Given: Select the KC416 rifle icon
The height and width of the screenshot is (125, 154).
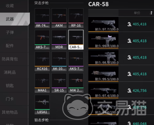Looking at the screenshot, I should click(42, 61).
